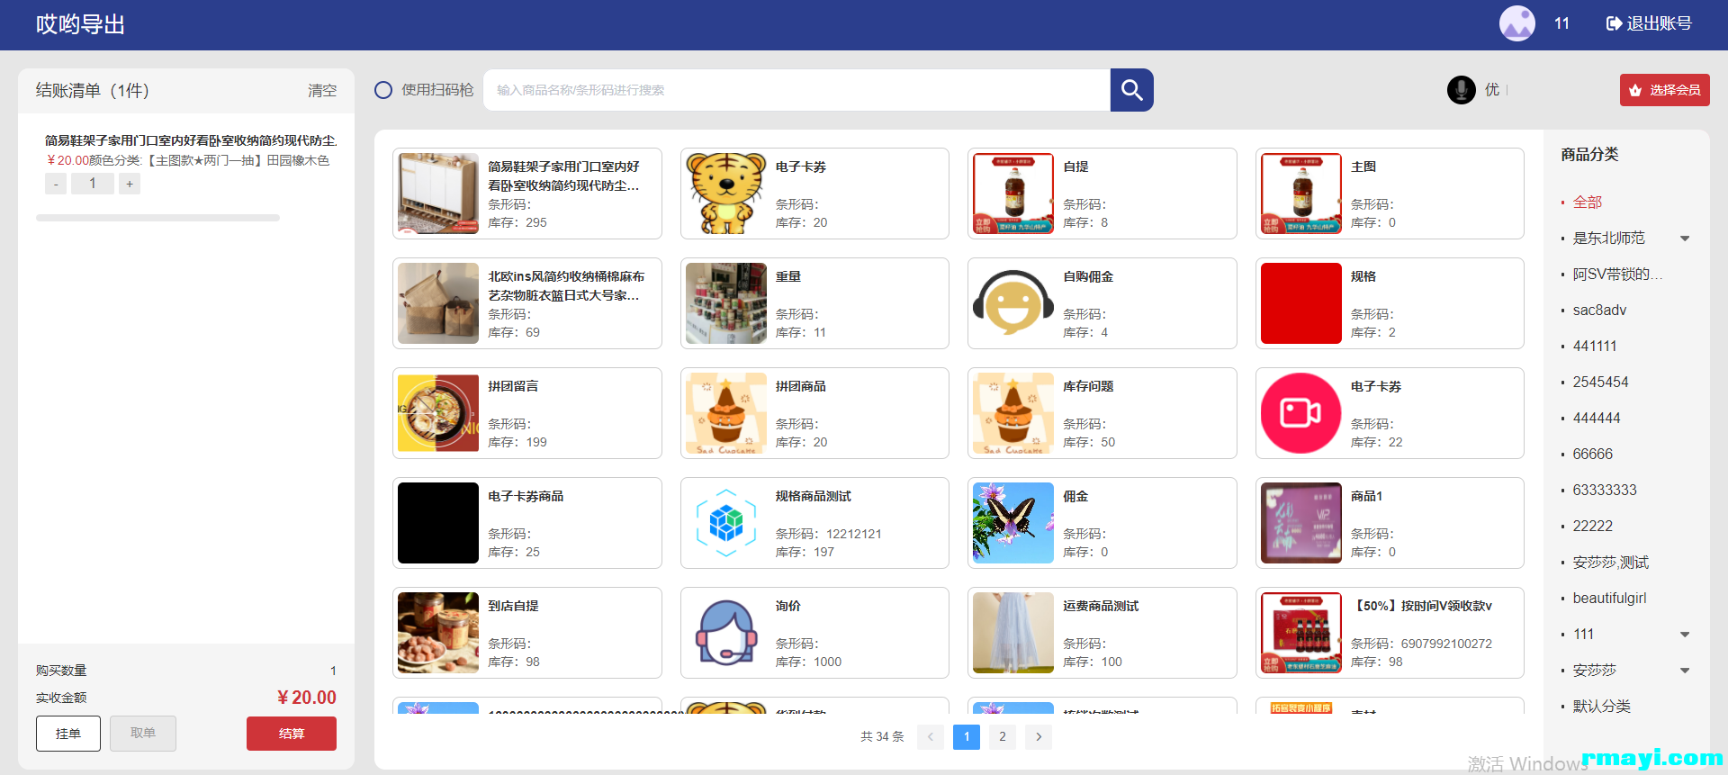Select the 自提 oil bottle product
This screenshot has height=775, width=1728.
(1013, 194)
